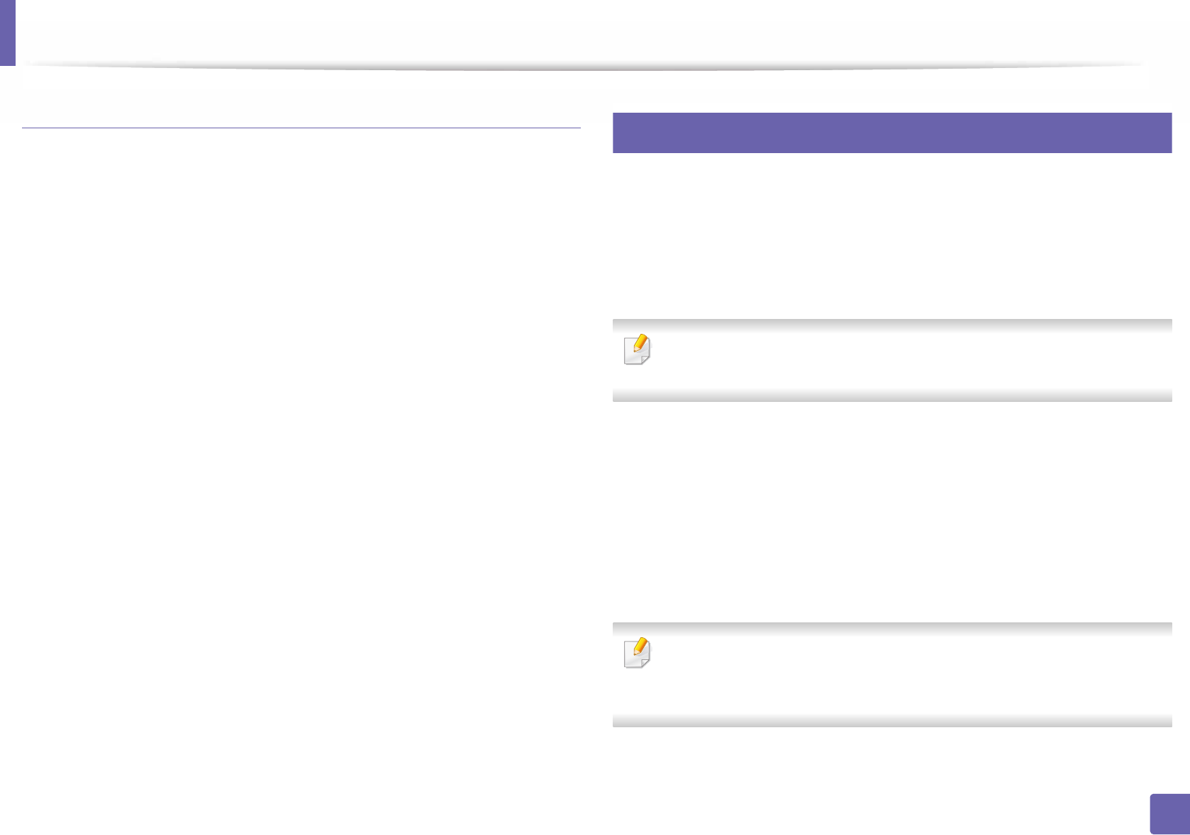Viewport: 1190px width, 835px height.
Task: Click the bottom gray bar of the lower note box
Action: click(x=891, y=721)
